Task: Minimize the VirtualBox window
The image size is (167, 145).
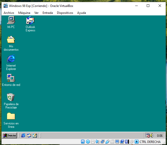Action: [x=136, y=6]
